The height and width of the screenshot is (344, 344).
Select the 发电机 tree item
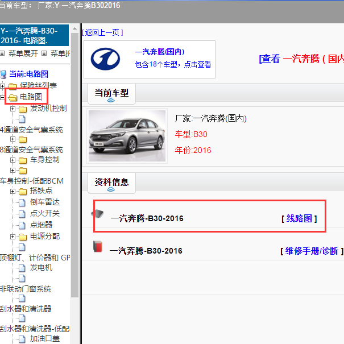coord(42,267)
